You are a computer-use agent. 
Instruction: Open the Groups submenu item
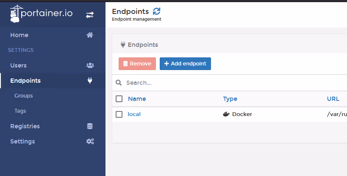(24, 96)
